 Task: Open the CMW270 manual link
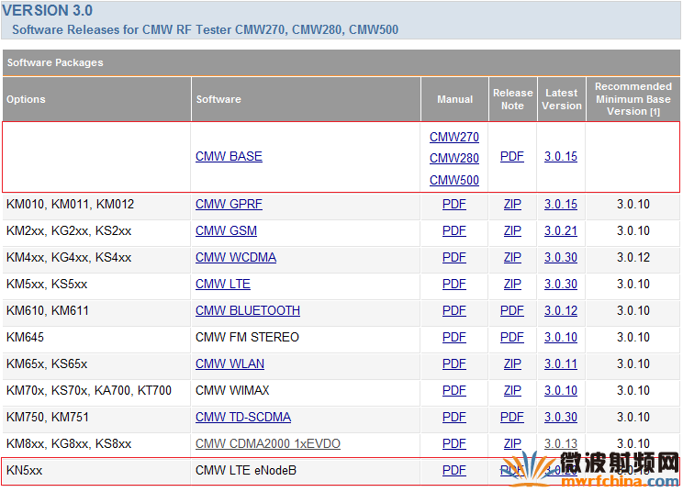click(453, 137)
